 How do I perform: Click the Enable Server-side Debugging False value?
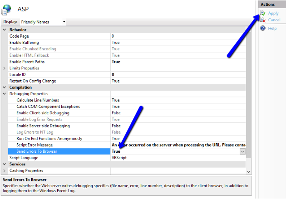(116, 126)
